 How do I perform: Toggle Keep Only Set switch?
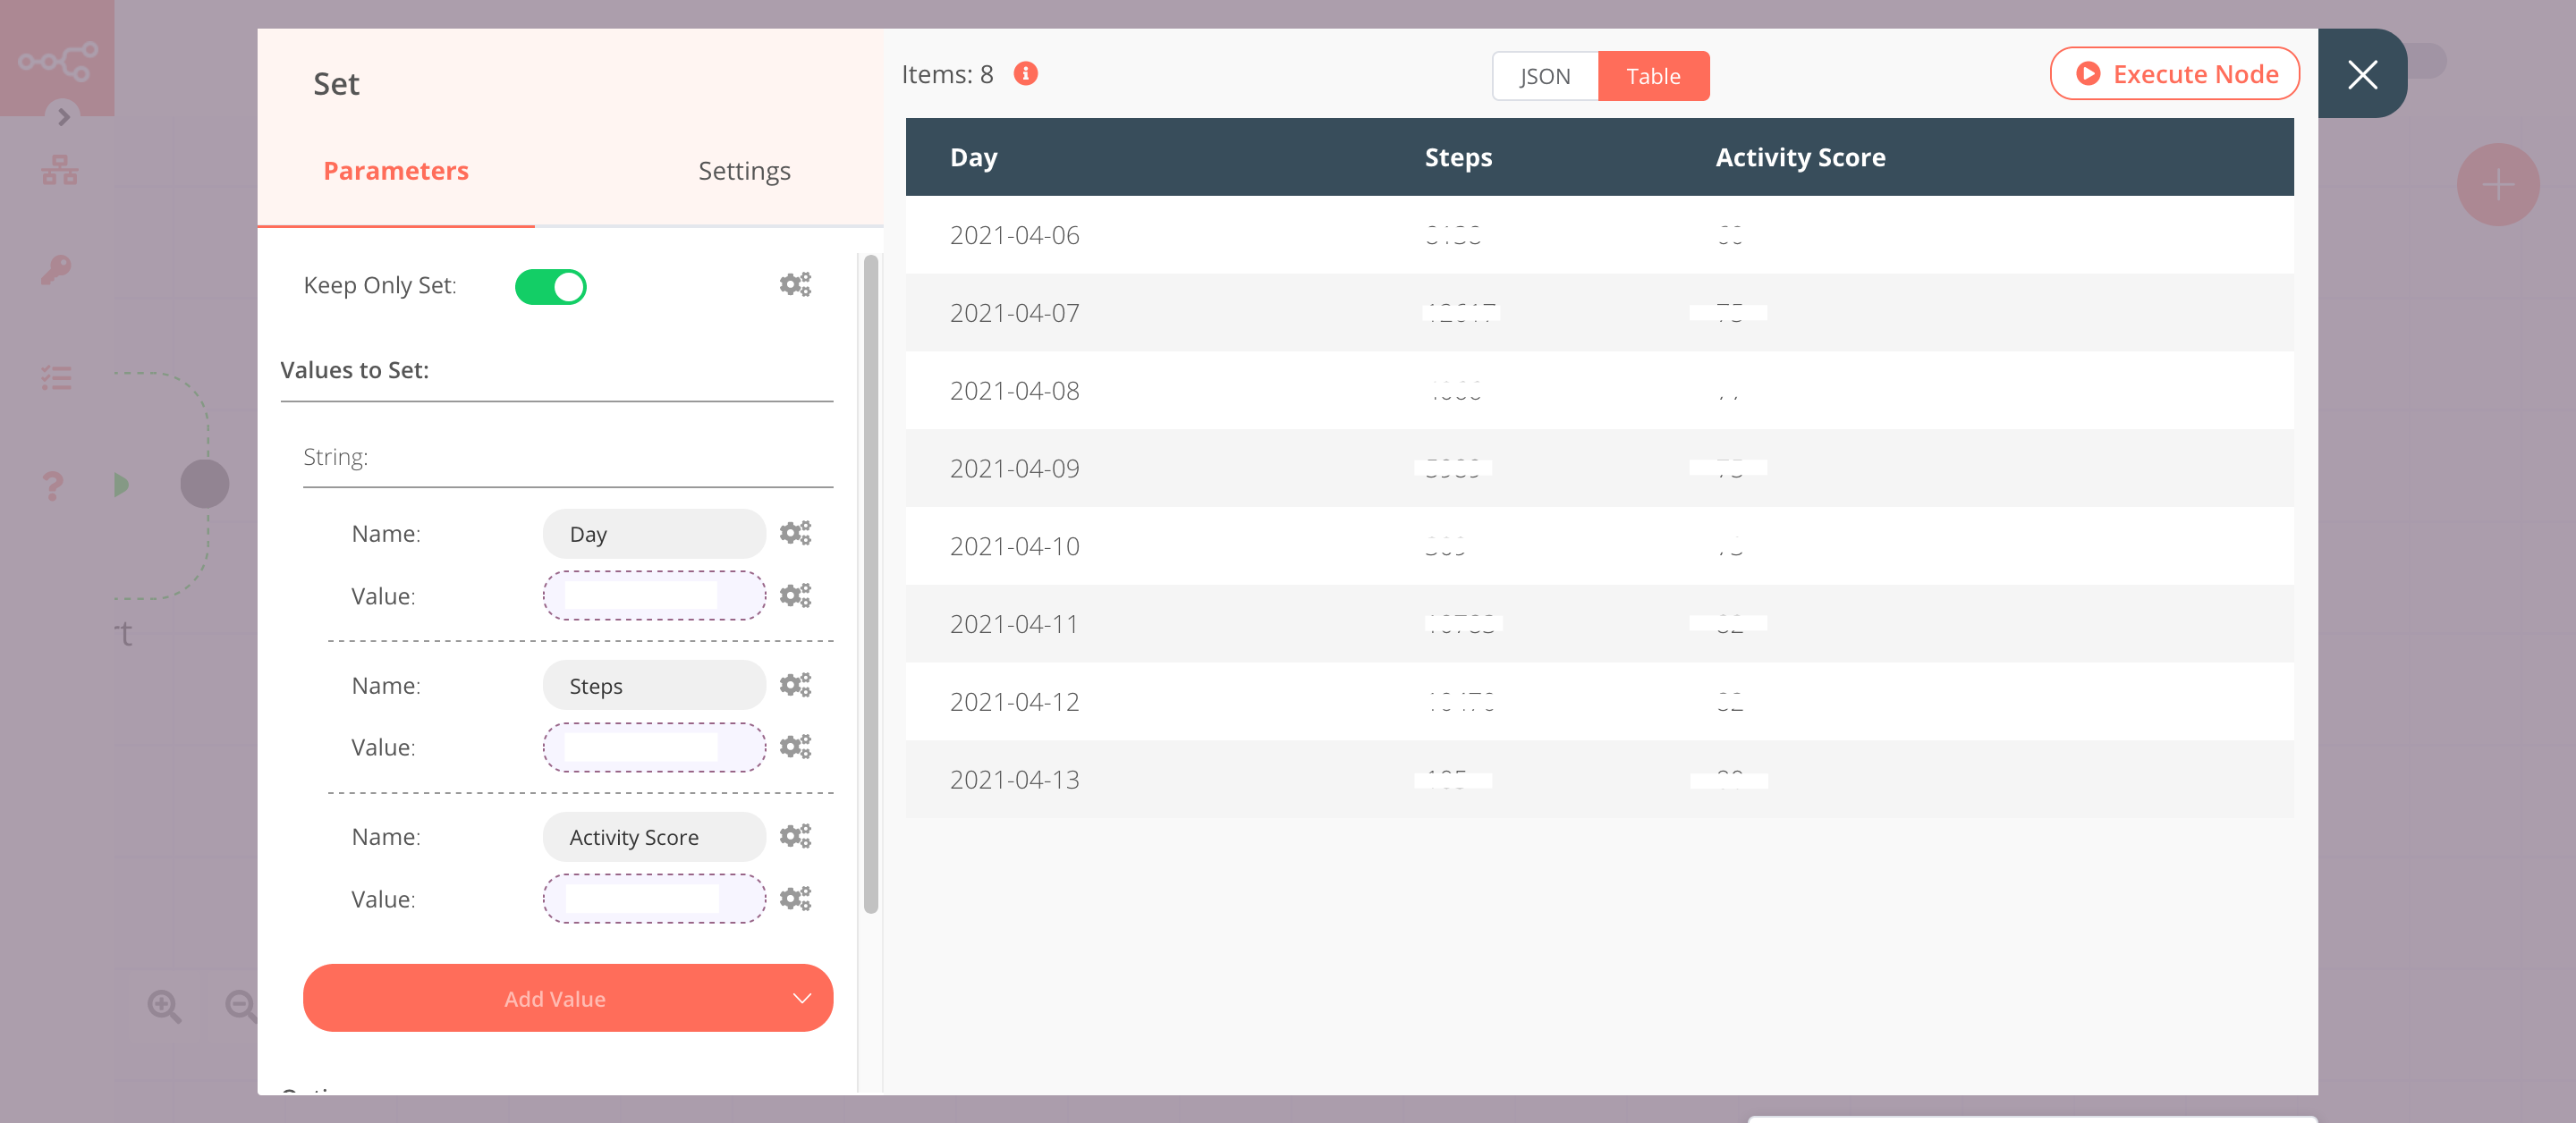point(550,286)
